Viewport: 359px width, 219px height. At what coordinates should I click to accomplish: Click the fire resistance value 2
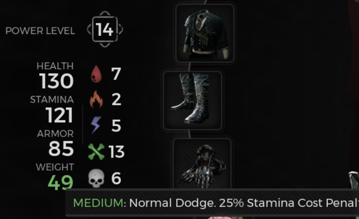[x=116, y=99]
